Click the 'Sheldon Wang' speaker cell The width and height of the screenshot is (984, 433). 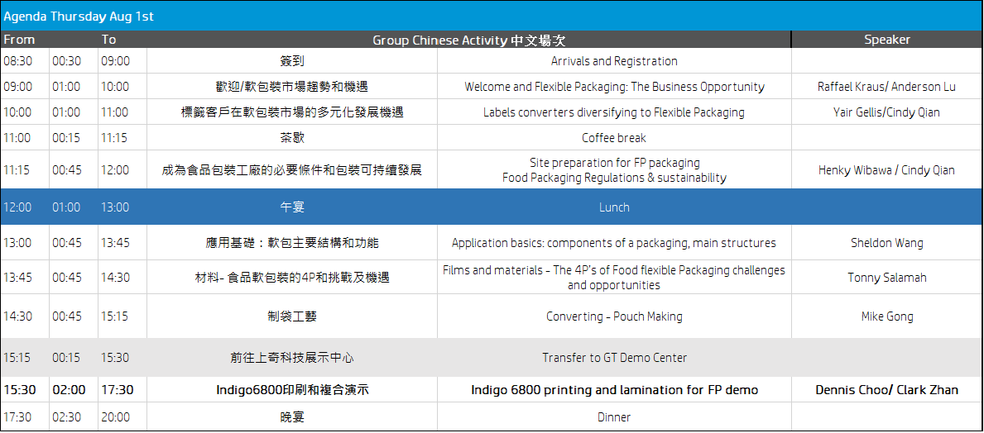coord(887,243)
